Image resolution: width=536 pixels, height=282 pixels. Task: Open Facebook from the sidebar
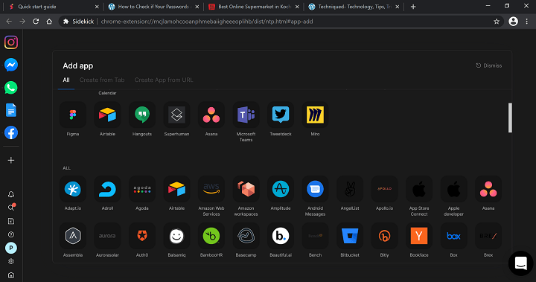(11, 132)
